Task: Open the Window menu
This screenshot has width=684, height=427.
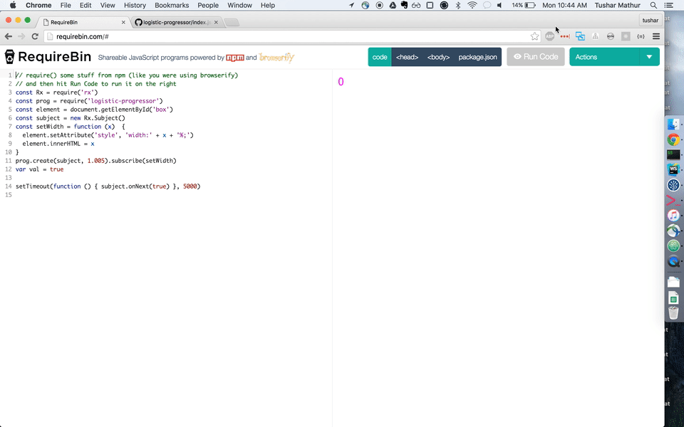Action: click(x=239, y=5)
